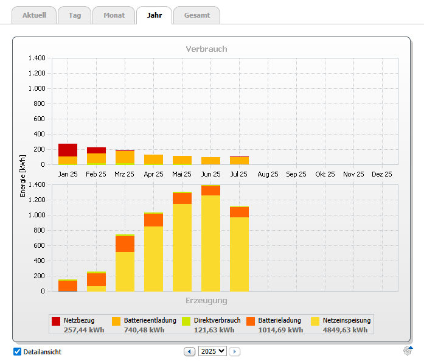The height and width of the screenshot is (361, 424).
Task: Click the Jahr tab
Action: (x=154, y=15)
